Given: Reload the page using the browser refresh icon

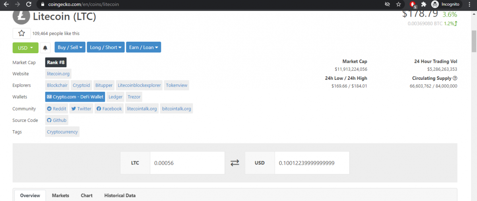Looking at the screenshot, I should 29,4.
